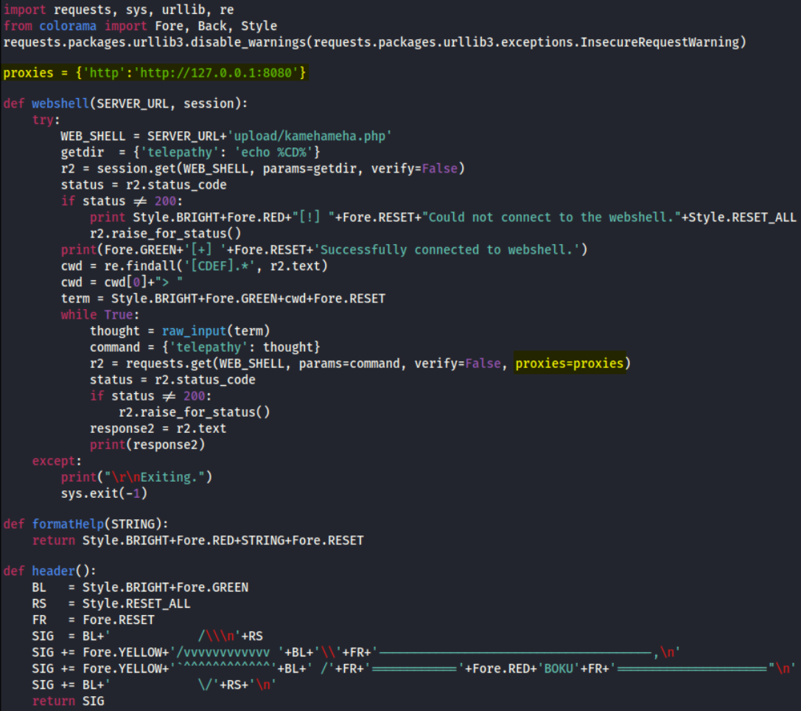Image resolution: width=801 pixels, height=711 pixels.
Task: Click the 'except:' line
Action: 57,461
